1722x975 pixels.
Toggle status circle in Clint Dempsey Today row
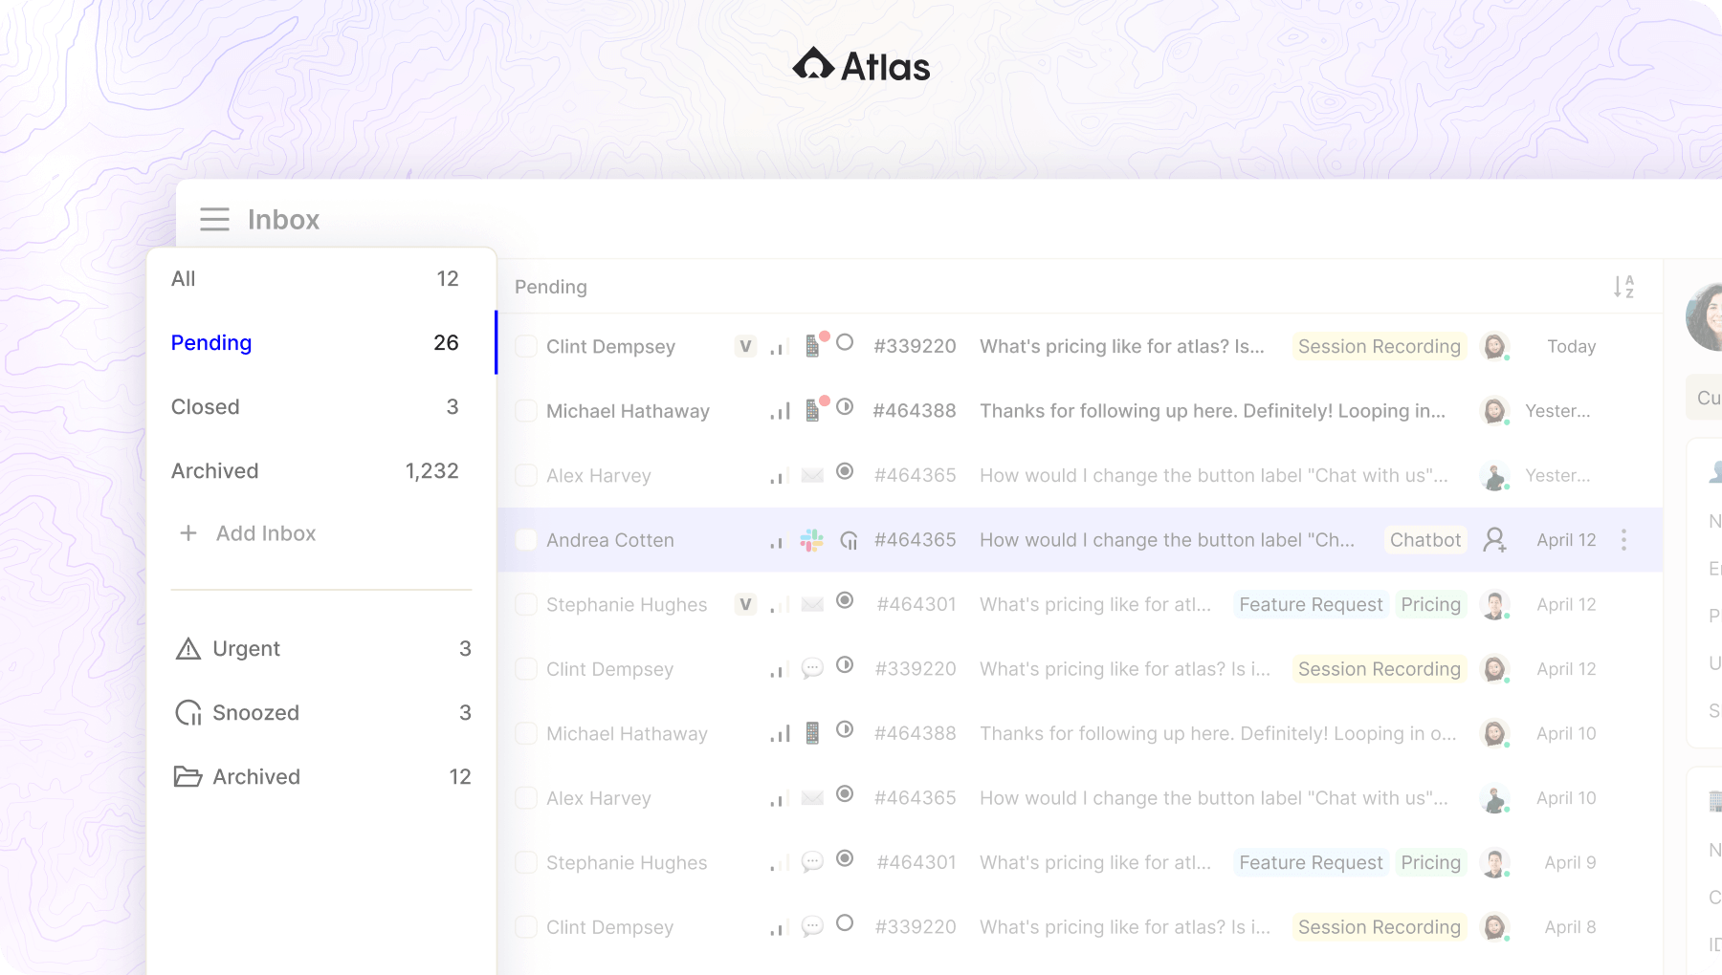845,342
